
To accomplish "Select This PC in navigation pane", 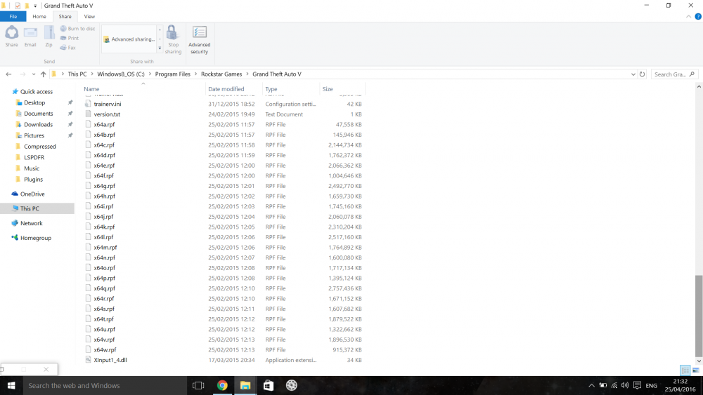I will point(30,208).
